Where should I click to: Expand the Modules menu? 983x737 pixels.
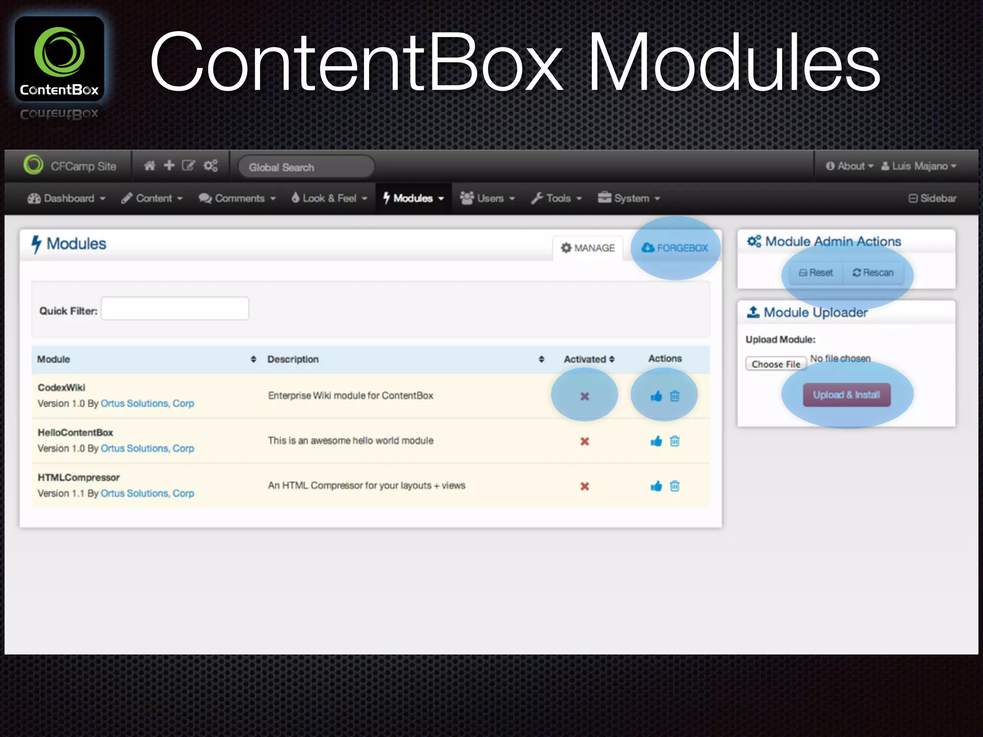point(413,199)
